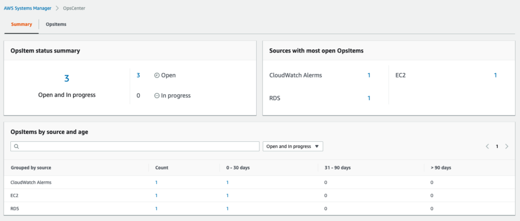Screen dimensions: 520x221
Task: Click the > 90 days column header
Action: [441, 167]
